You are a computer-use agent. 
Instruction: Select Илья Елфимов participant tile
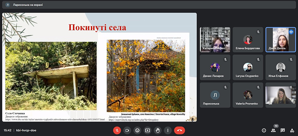point(281,67)
